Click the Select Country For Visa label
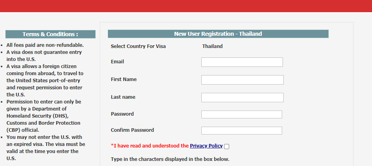The width and height of the screenshot is (372, 166). pyautogui.click(x=138, y=46)
